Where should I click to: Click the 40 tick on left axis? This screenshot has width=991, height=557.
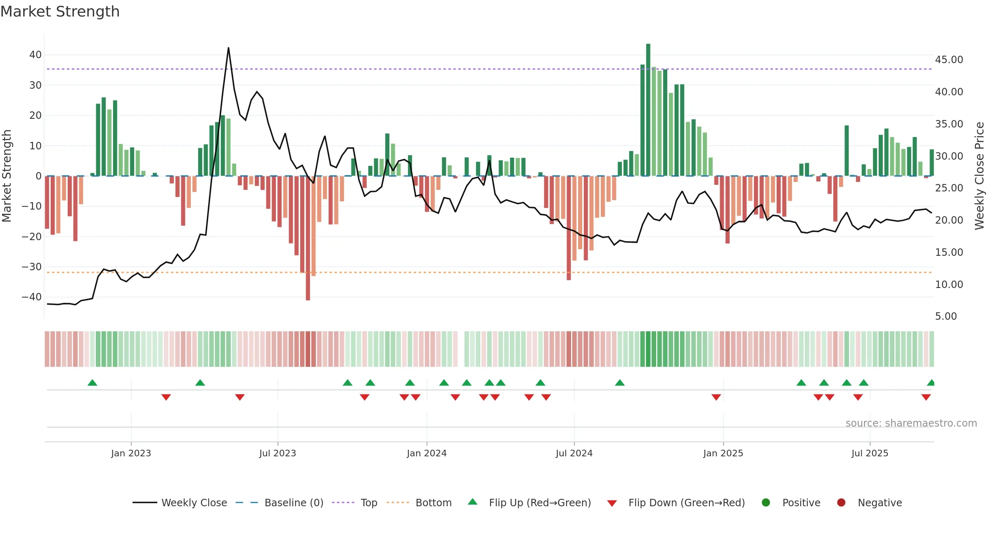tap(36, 54)
